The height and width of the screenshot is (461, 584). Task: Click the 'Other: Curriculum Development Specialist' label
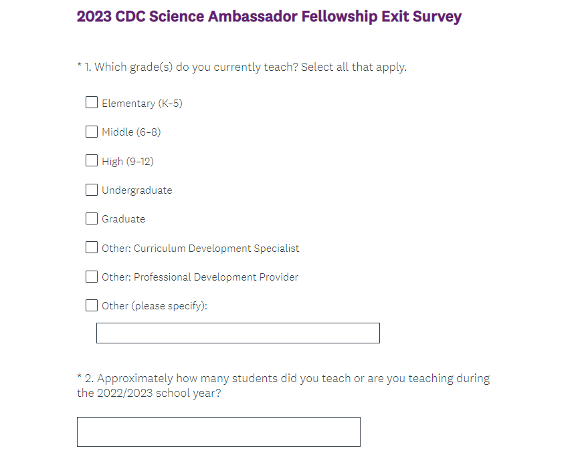(200, 249)
